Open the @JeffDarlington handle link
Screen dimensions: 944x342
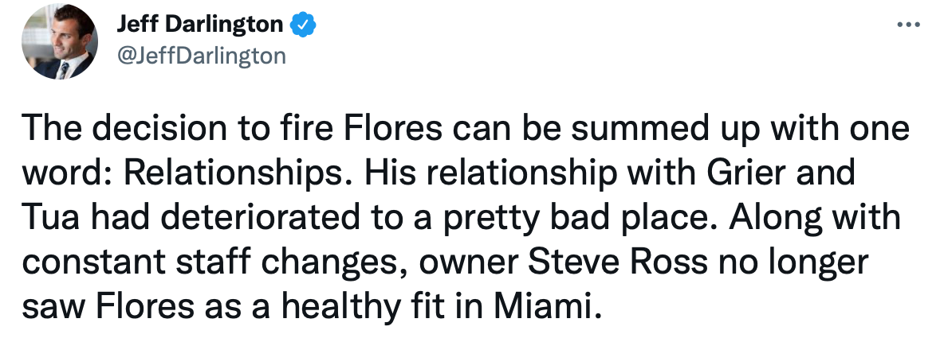(x=200, y=55)
